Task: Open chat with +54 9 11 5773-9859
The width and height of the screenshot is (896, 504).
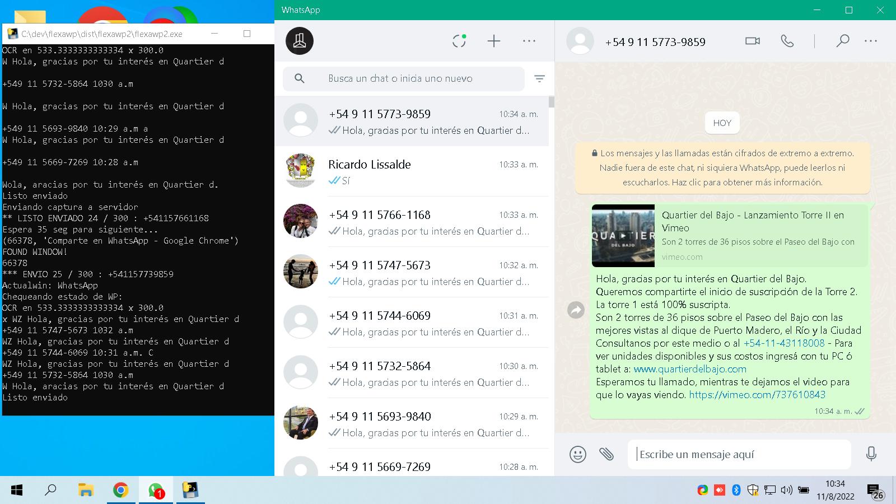Action: (412, 122)
